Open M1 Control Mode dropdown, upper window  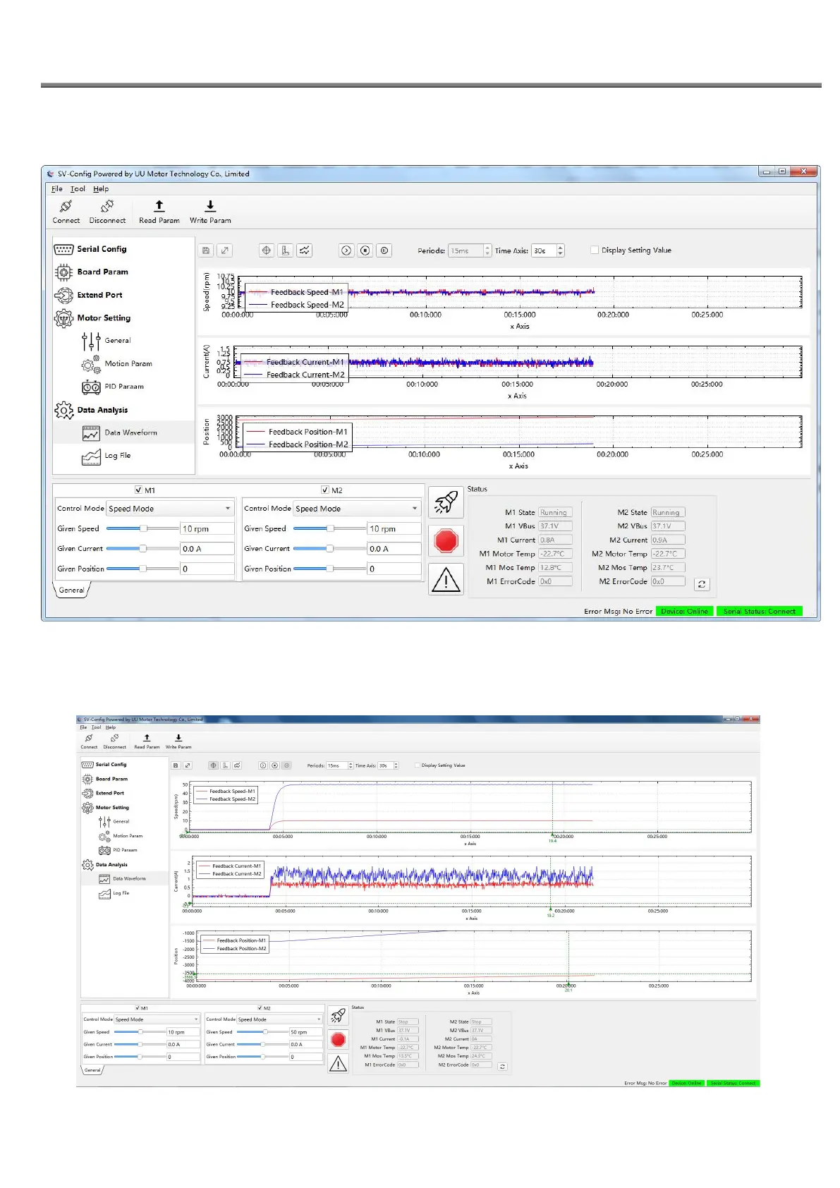[169, 508]
